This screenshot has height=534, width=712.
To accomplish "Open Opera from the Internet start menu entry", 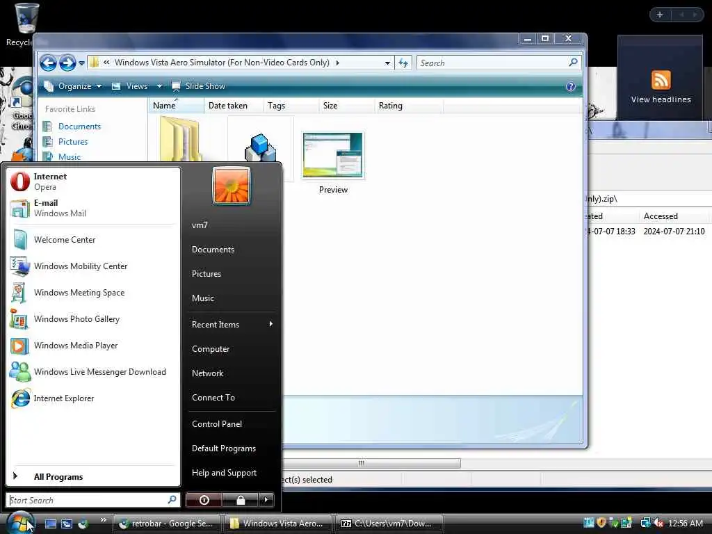I will (93, 181).
